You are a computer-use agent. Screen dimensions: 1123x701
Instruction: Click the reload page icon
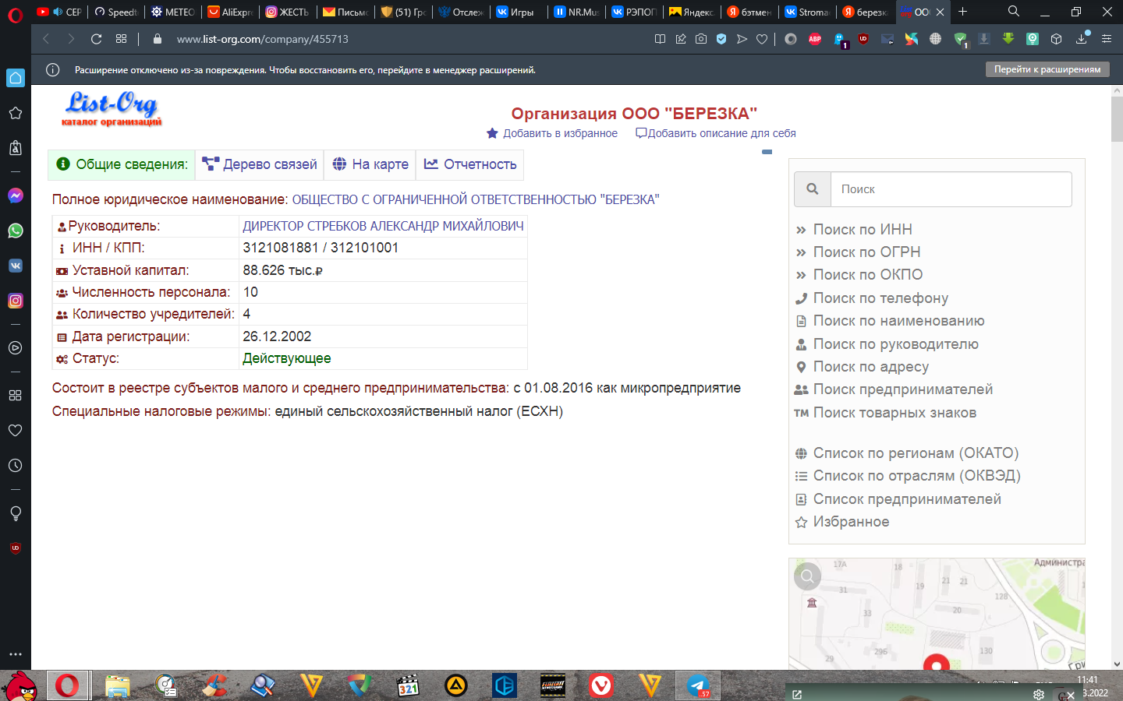(x=96, y=39)
